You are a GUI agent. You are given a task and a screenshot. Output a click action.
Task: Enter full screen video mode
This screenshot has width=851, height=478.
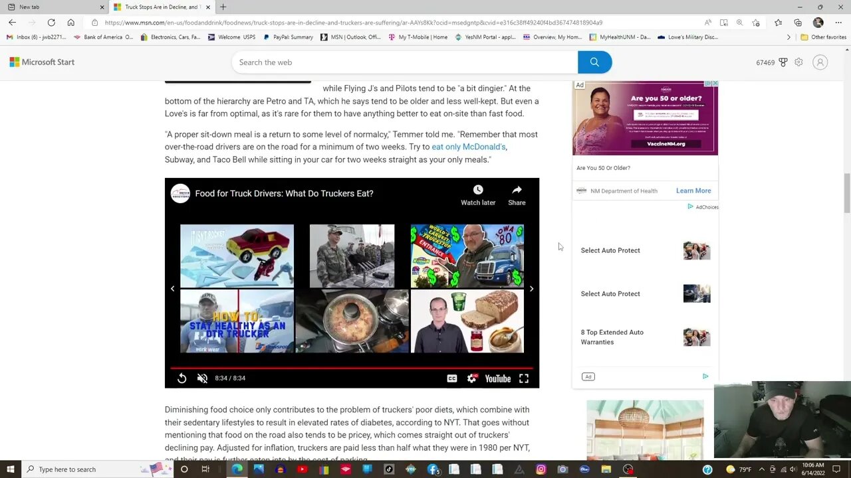click(x=524, y=378)
